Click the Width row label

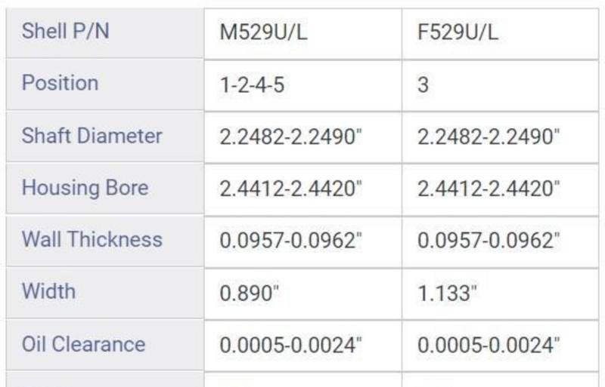coord(48,291)
